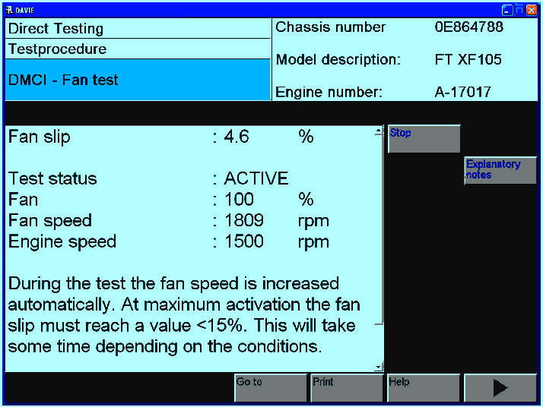Viewport: 543px width, 407px height.
Task: Click the play arrow to proceed
Action: [x=500, y=387]
